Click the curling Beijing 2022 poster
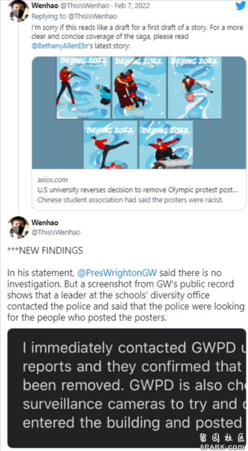 [x=194, y=88]
